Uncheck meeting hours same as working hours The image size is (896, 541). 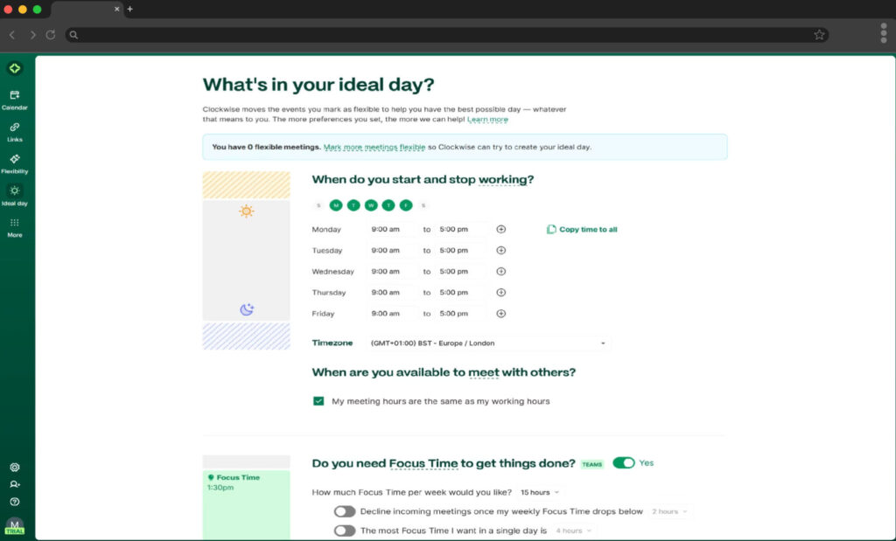(318, 401)
